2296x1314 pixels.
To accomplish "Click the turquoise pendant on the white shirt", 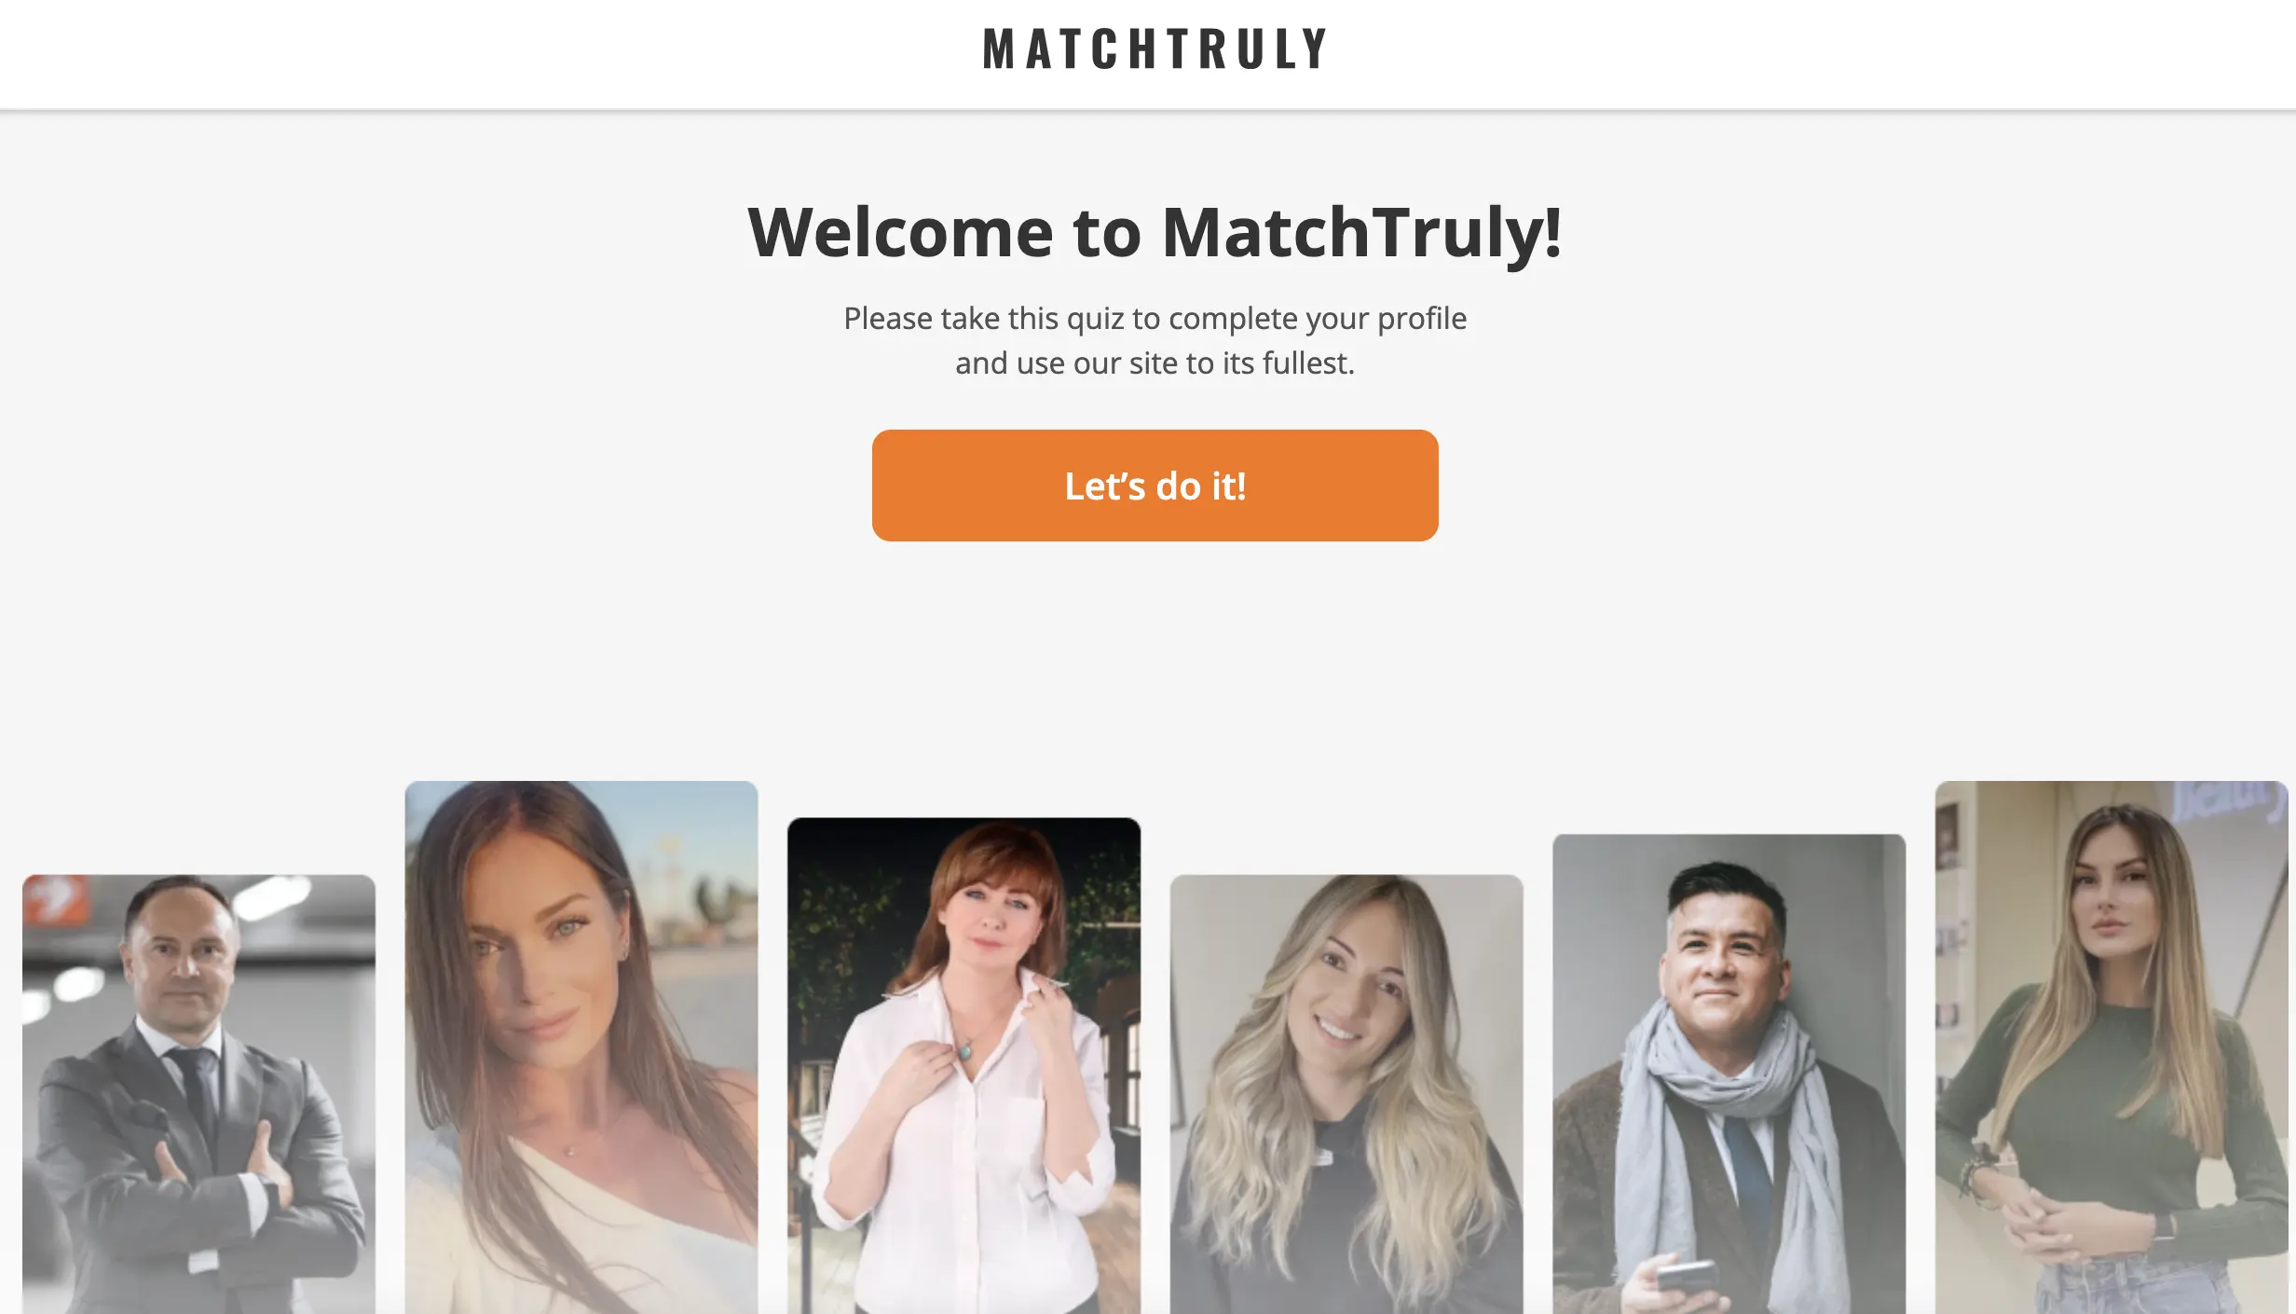I will pyautogui.click(x=965, y=1050).
